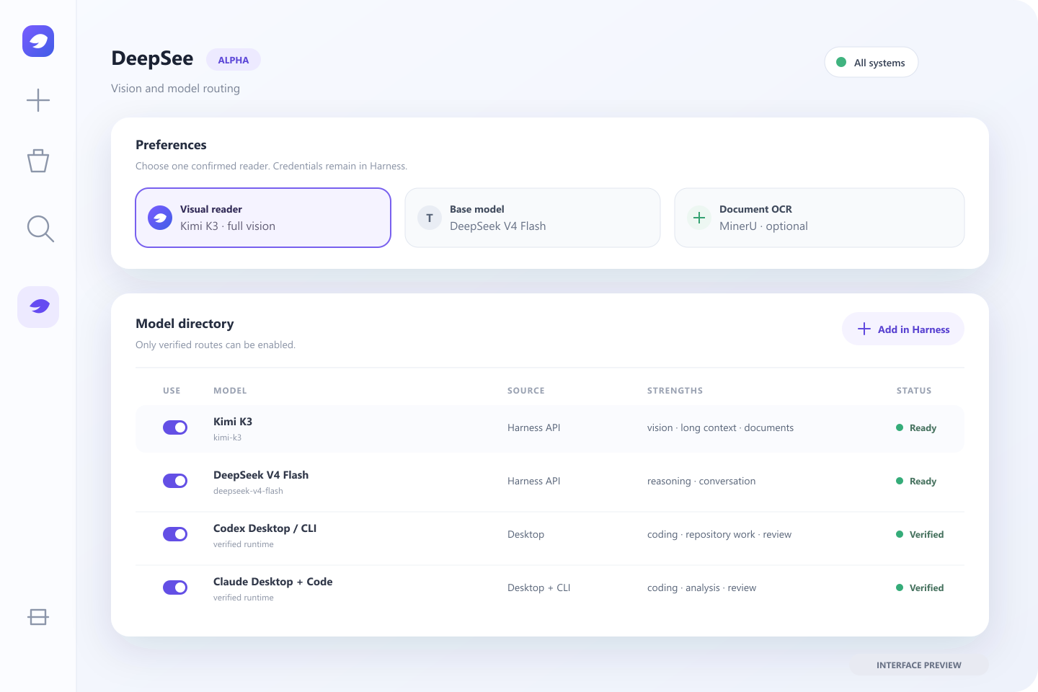1038x692 pixels.
Task: Click the DeepSee page title
Action: 152,58
